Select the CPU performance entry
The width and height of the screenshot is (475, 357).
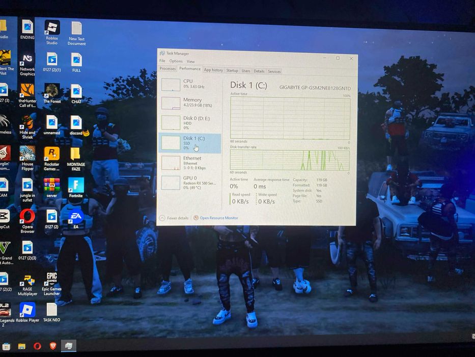[x=190, y=84]
